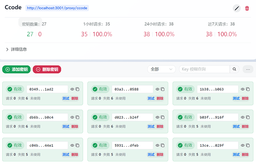Copy key d023...b24f
The image size is (256, 164).
pyautogui.click(x=163, y=117)
